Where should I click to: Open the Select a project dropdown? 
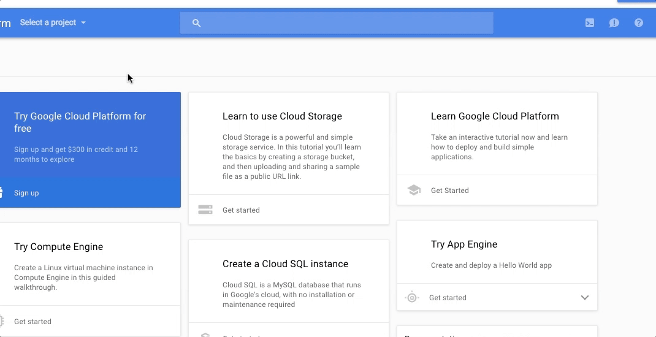[53, 23]
